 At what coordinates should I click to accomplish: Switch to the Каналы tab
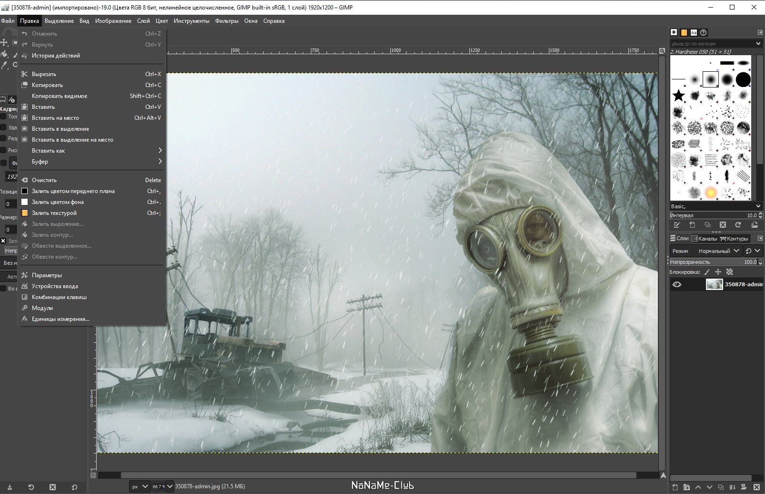click(705, 239)
